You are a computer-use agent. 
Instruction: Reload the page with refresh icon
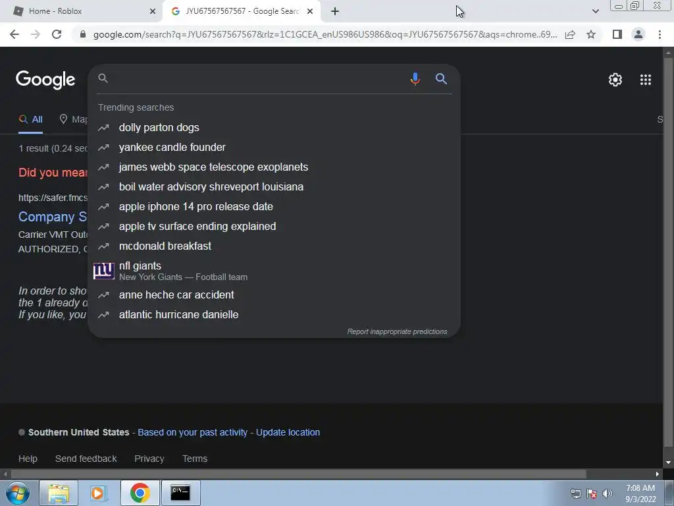coord(57,34)
